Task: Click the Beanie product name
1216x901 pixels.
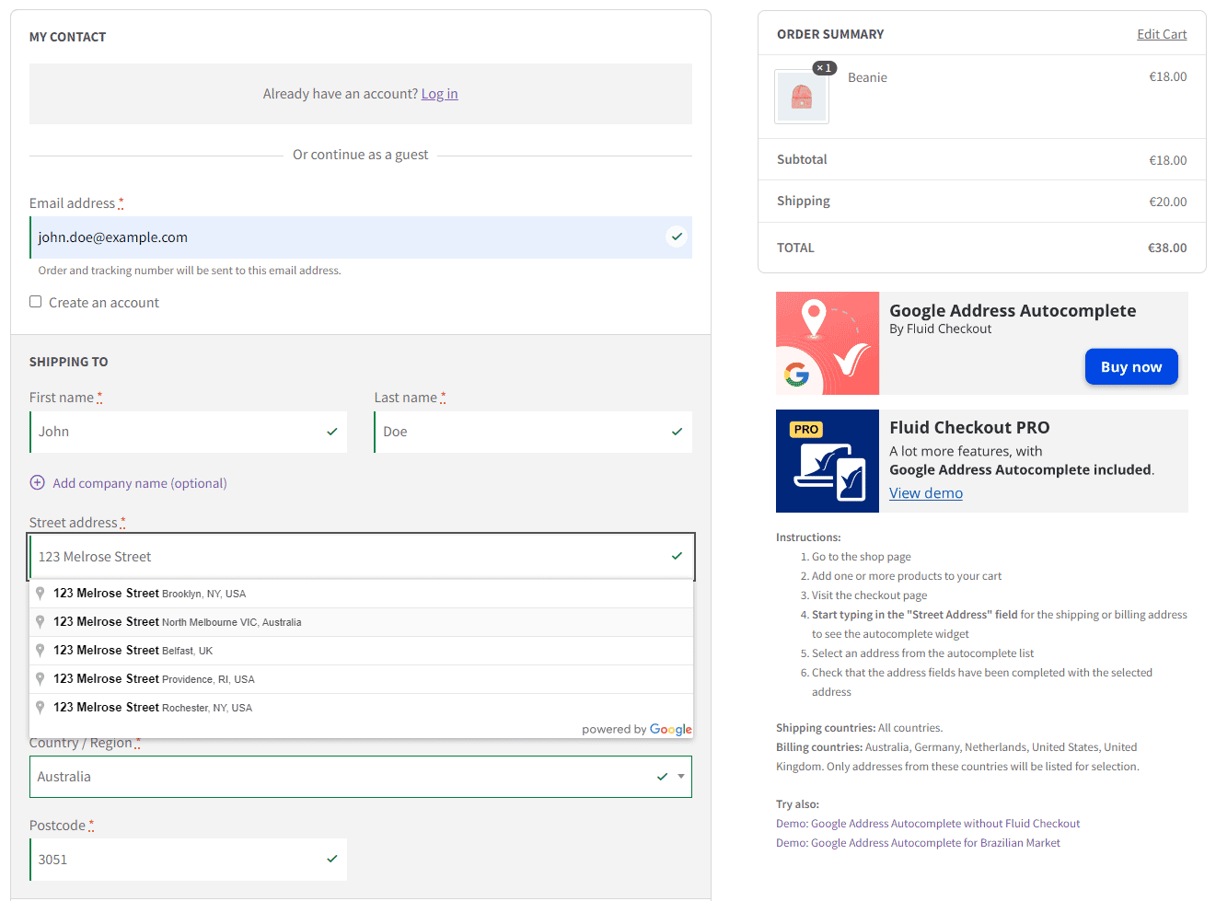Action: [x=867, y=77]
